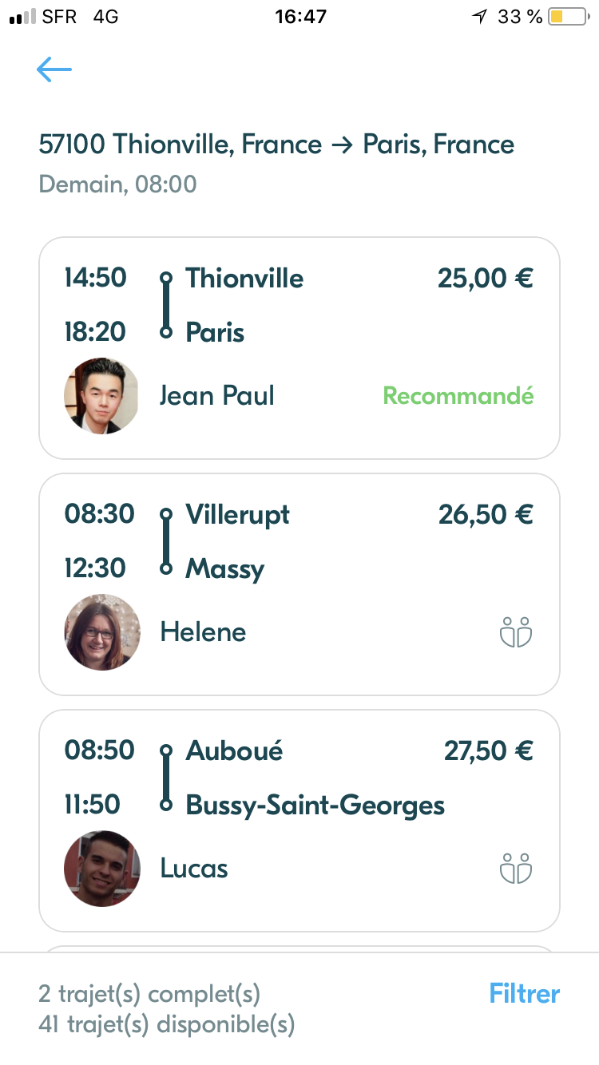Open Jean Paul's profile photo
Screen dimensions: 599x1065
101,396
